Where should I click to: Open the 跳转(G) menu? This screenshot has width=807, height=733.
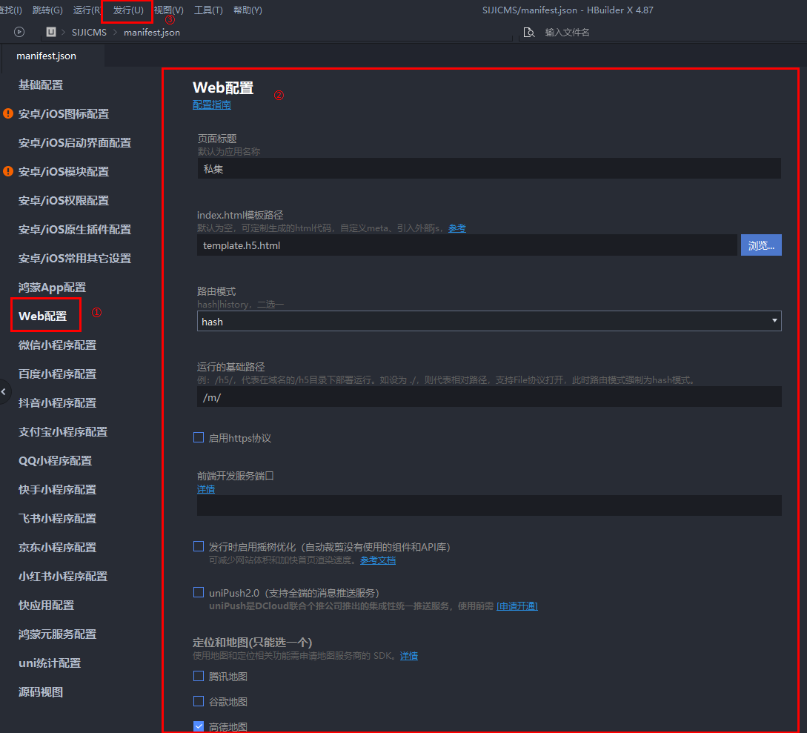tap(47, 10)
